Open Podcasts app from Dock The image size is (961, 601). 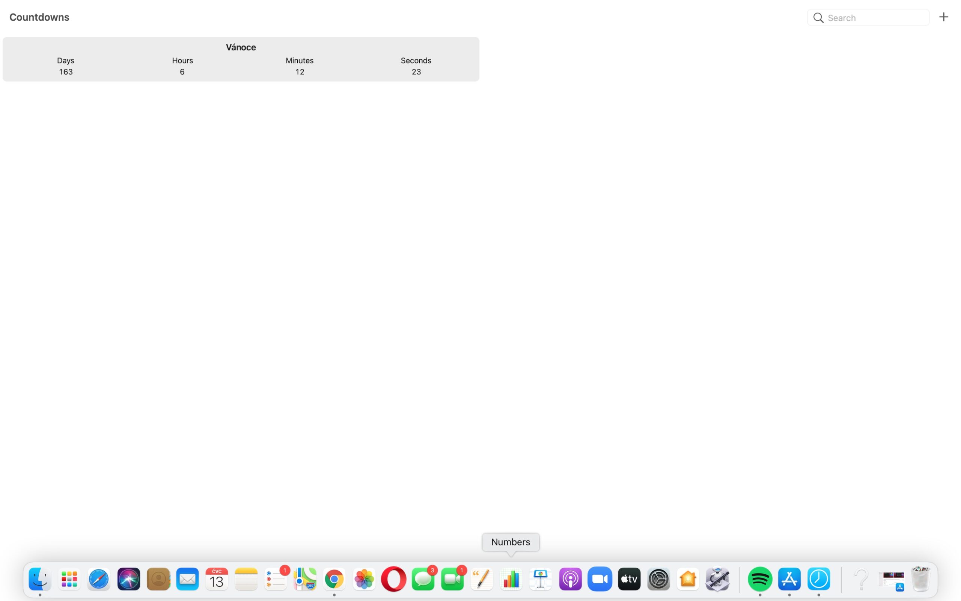click(x=570, y=579)
